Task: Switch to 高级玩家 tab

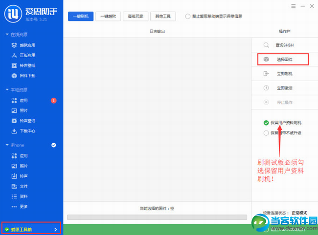Action: pos(136,16)
